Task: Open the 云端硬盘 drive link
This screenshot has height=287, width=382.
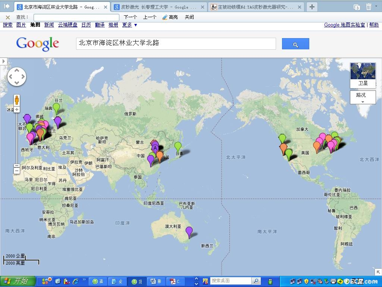Action: pos(68,25)
